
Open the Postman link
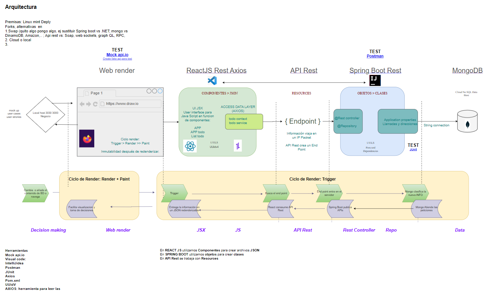[x=375, y=56]
